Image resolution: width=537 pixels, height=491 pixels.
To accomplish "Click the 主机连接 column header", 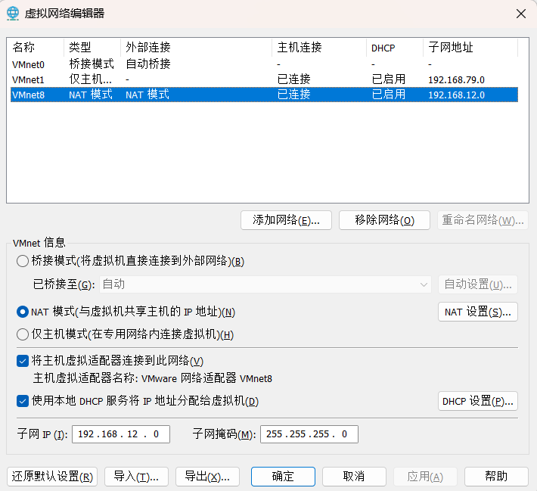I will pos(319,47).
